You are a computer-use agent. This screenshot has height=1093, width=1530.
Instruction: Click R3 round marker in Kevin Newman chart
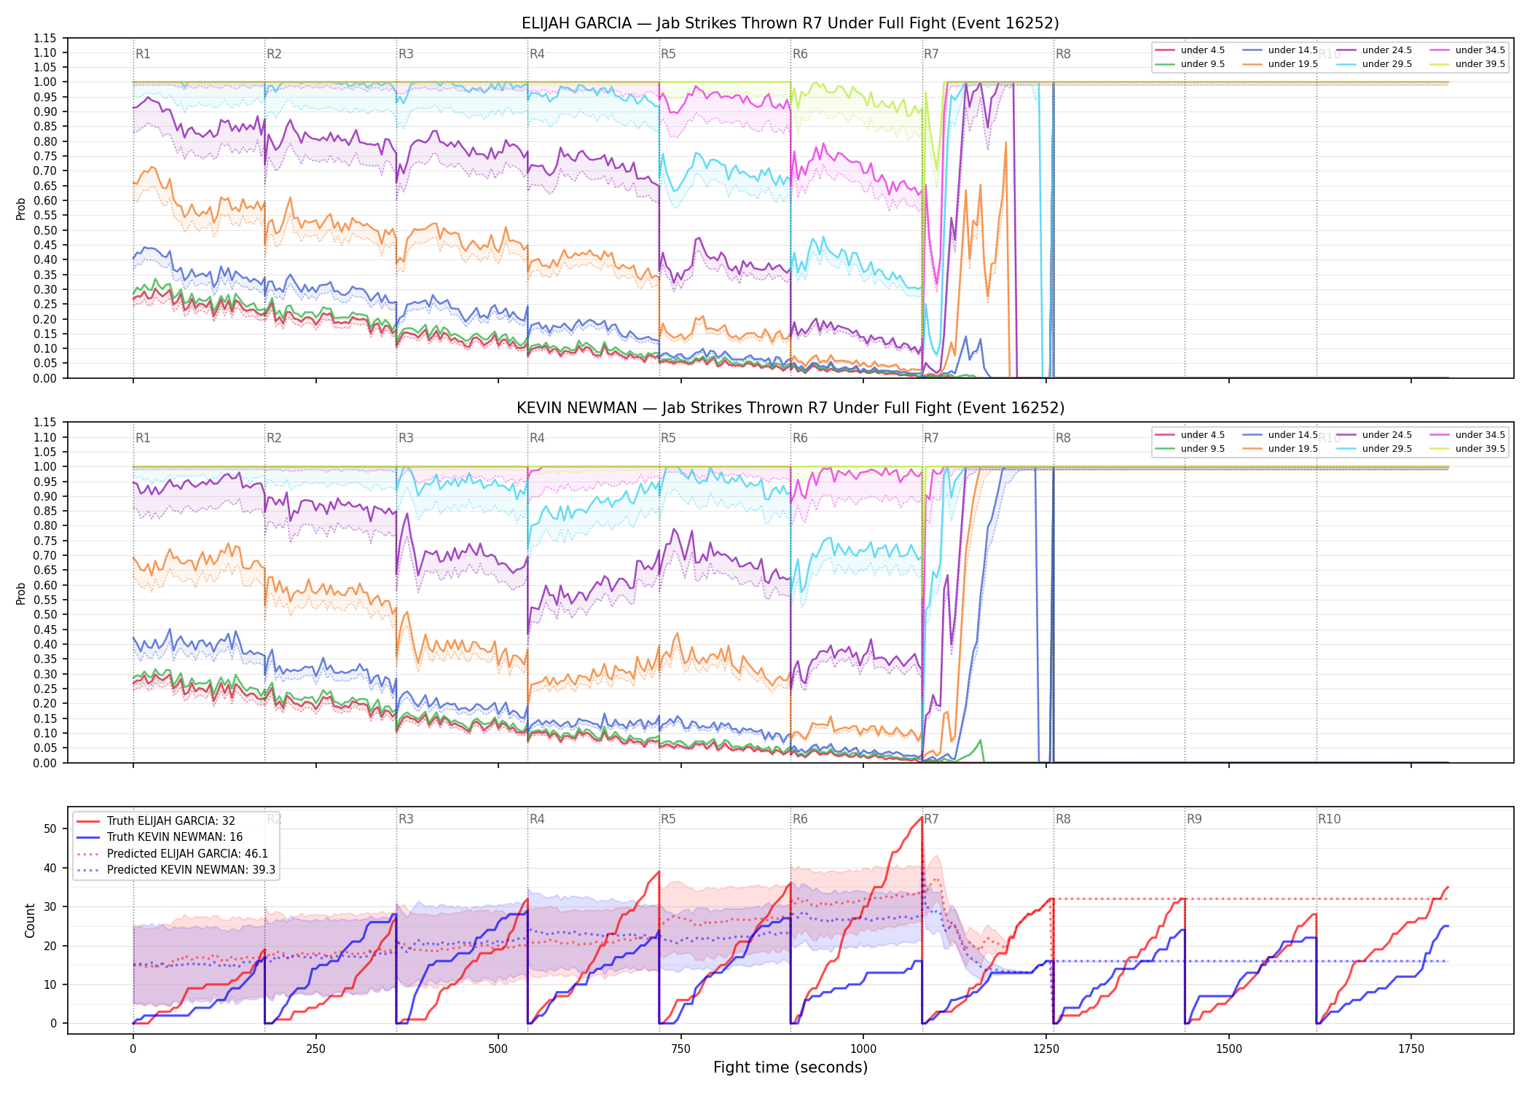[x=406, y=438]
